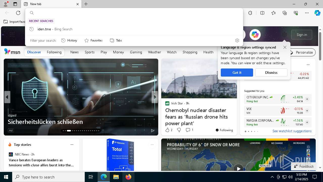Open Sicherheitslücken schließen ad headline
323x182 pixels.
tap(45, 122)
